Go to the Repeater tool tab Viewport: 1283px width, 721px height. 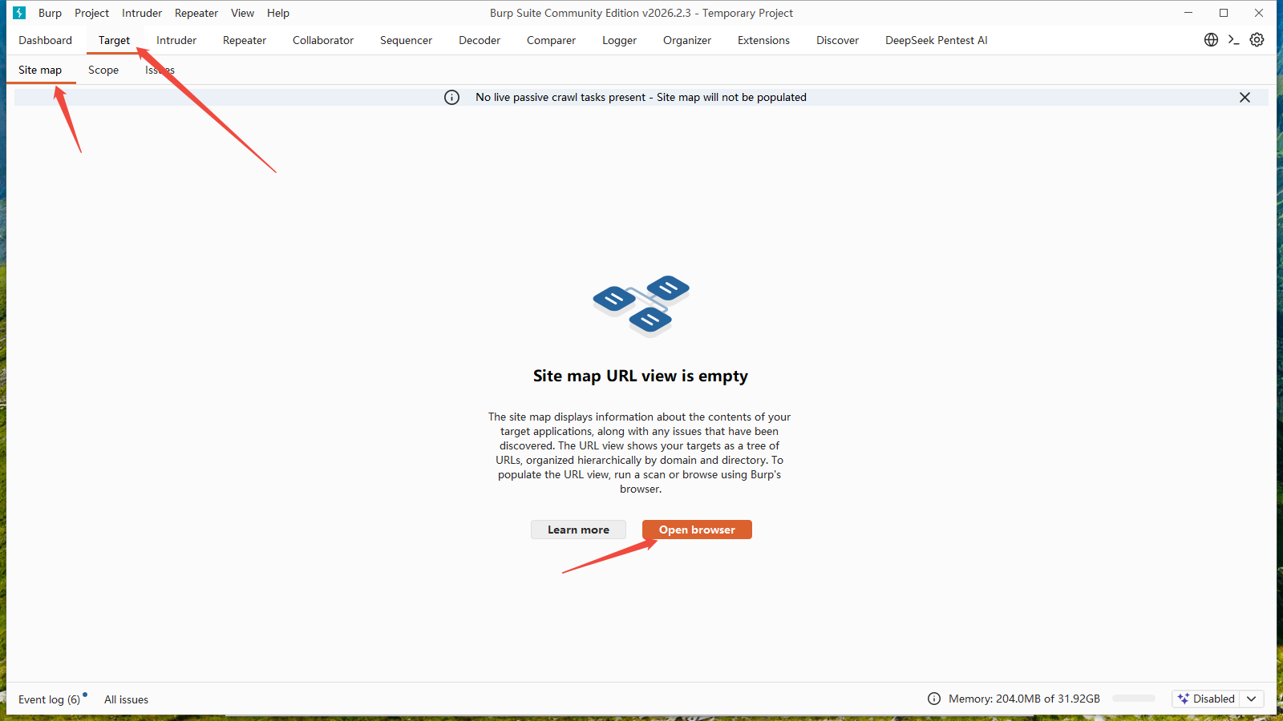(x=245, y=40)
